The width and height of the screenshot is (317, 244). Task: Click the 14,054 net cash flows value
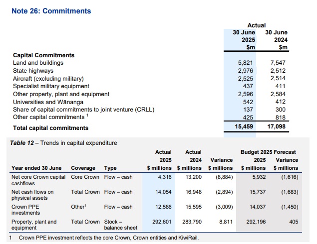[x=163, y=192]
